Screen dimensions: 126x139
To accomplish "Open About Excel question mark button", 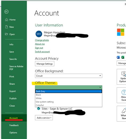I will coord(121,95).
